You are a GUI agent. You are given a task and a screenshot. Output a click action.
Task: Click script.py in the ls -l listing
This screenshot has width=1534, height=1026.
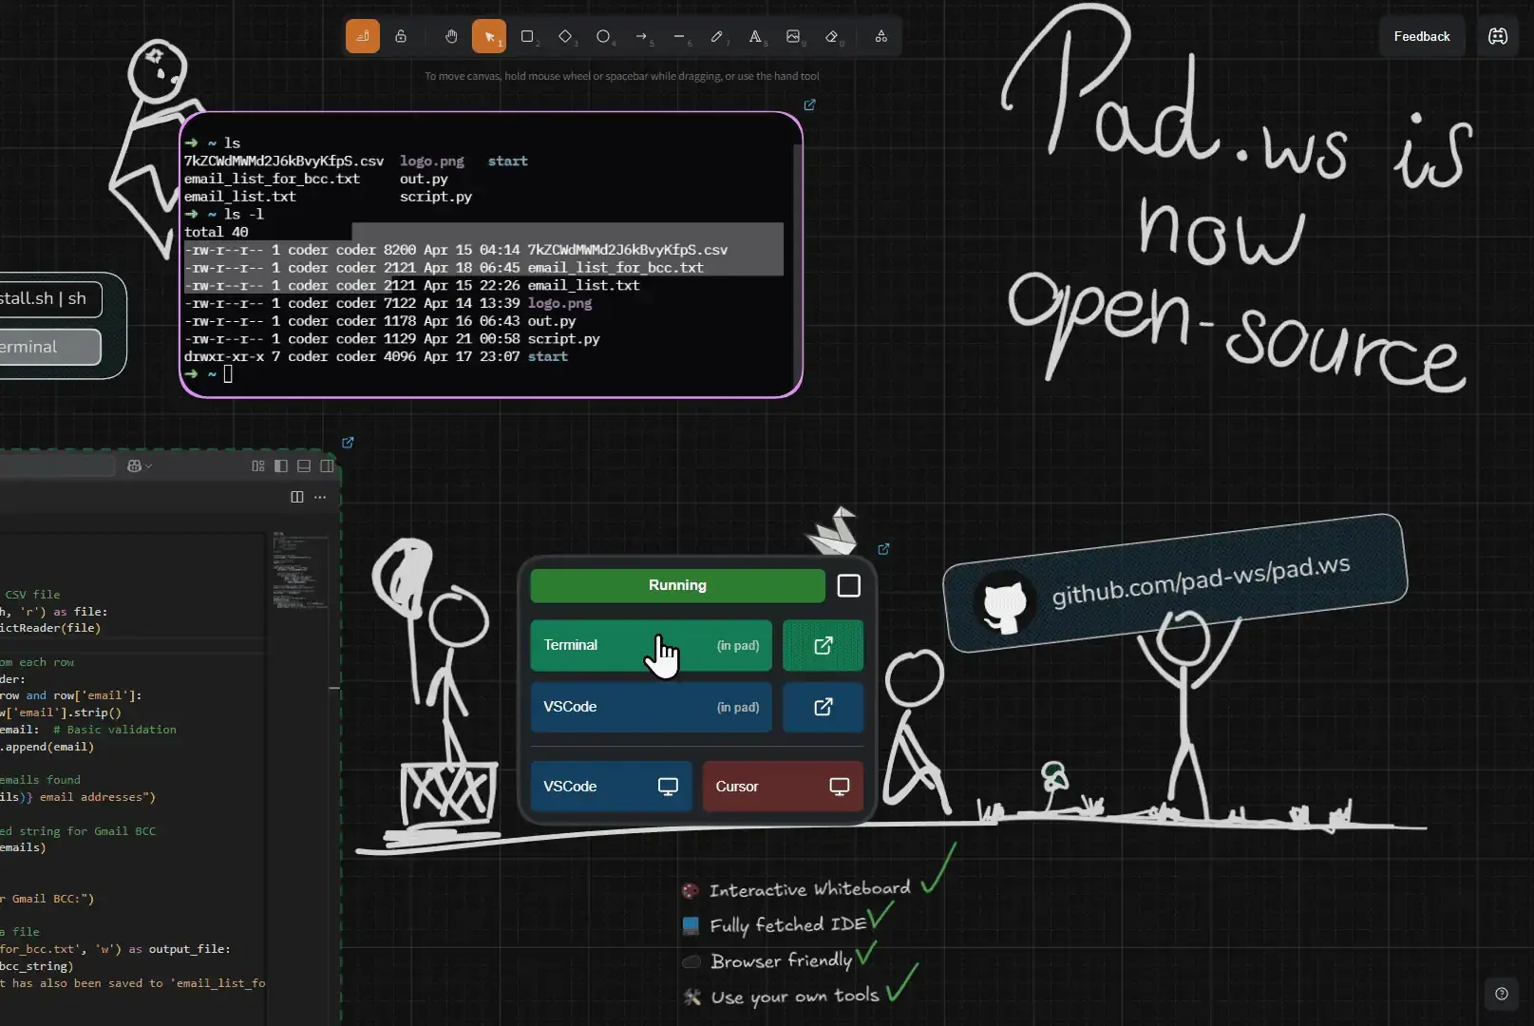pos(564,339)
